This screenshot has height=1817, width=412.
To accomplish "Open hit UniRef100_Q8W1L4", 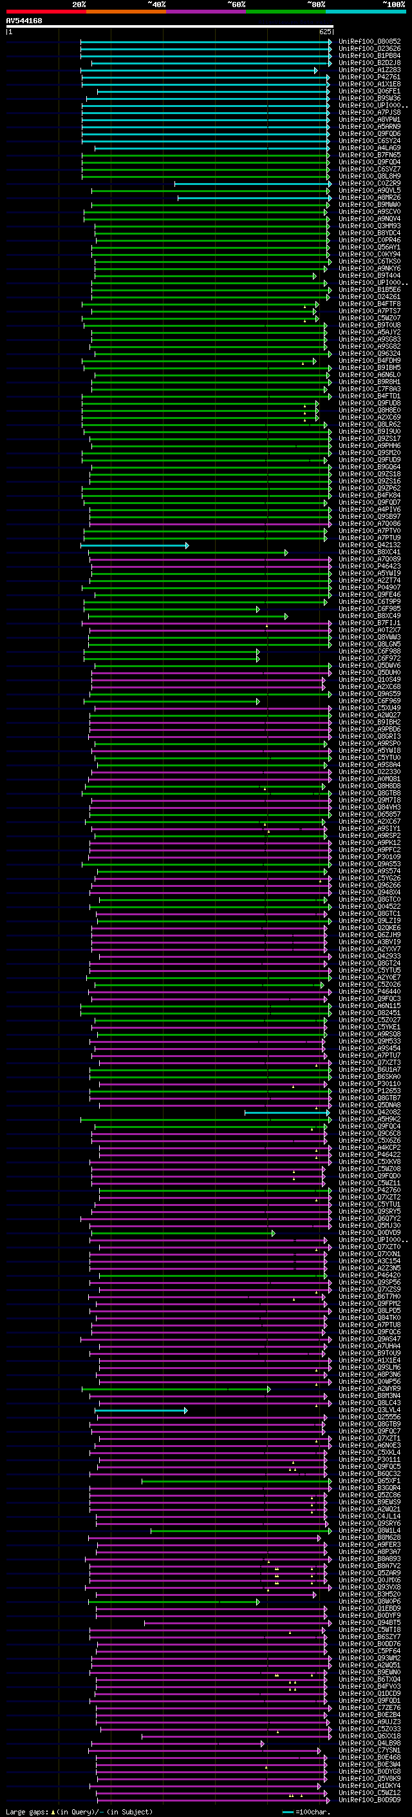I will (x=370, y=1531).
